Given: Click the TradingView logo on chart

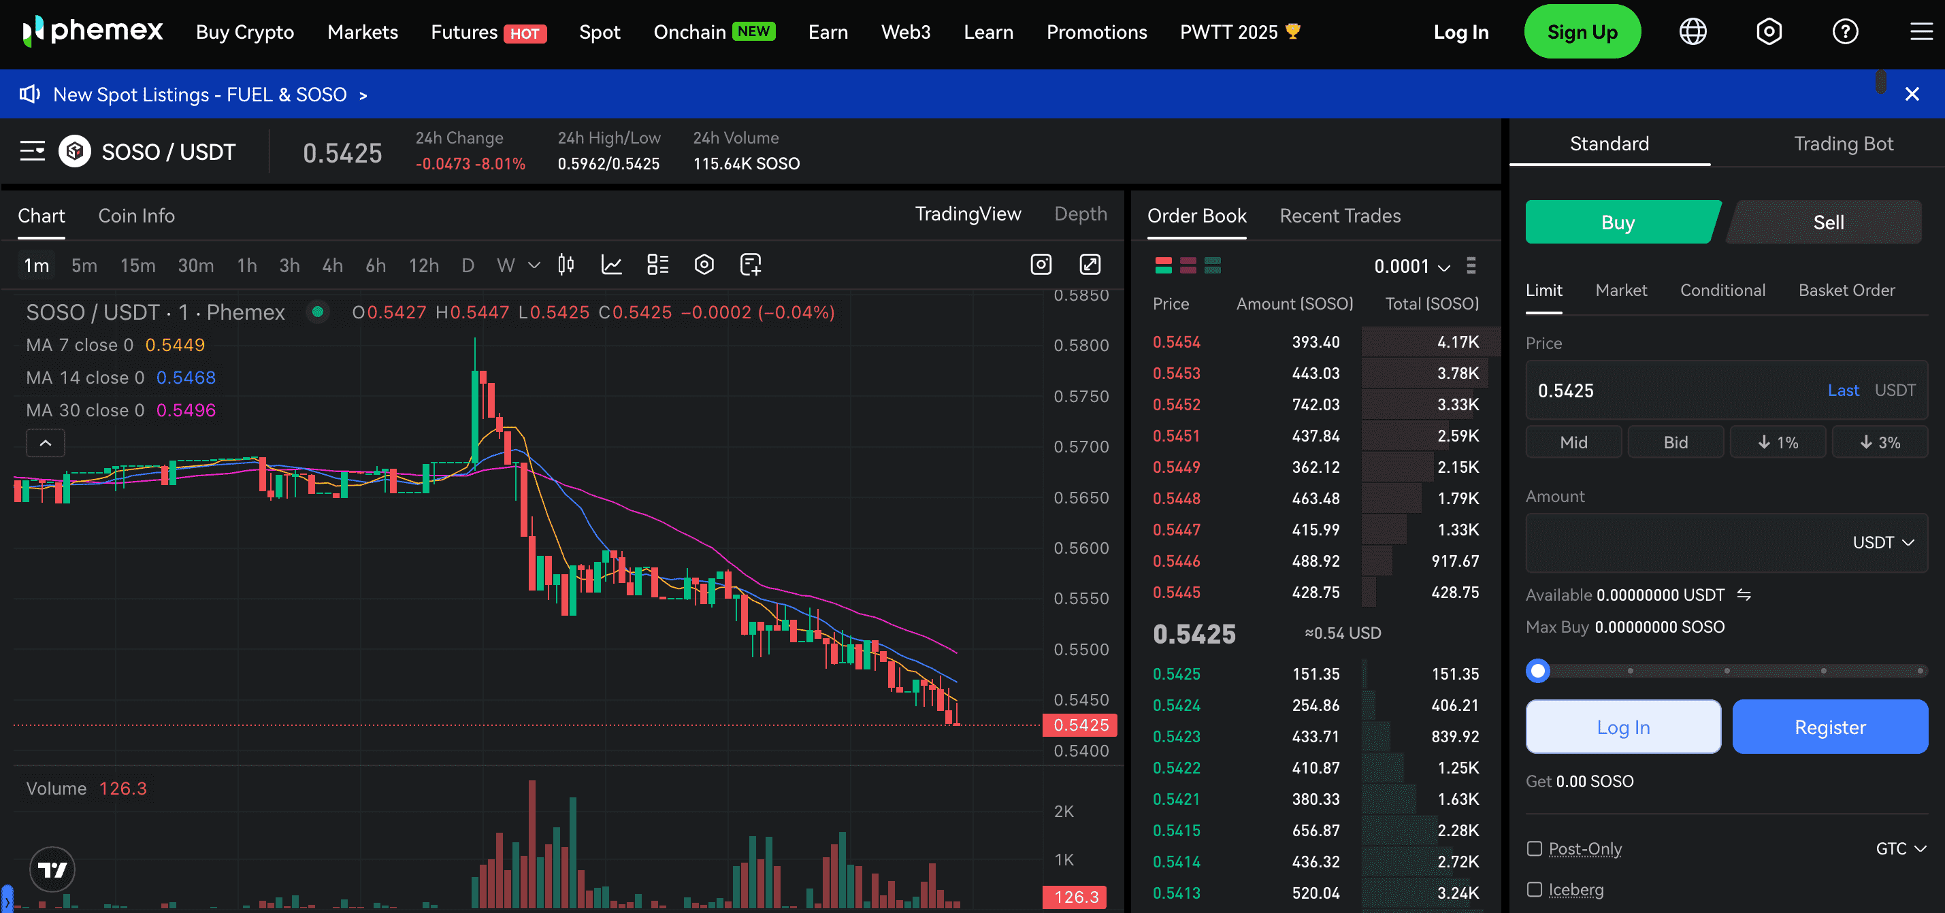Looking at the screenshot, I should (52, 869).
